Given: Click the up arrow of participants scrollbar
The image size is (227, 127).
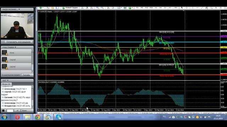Looking at the screenshot, I should pyautogui.click(x=32, y=50).
